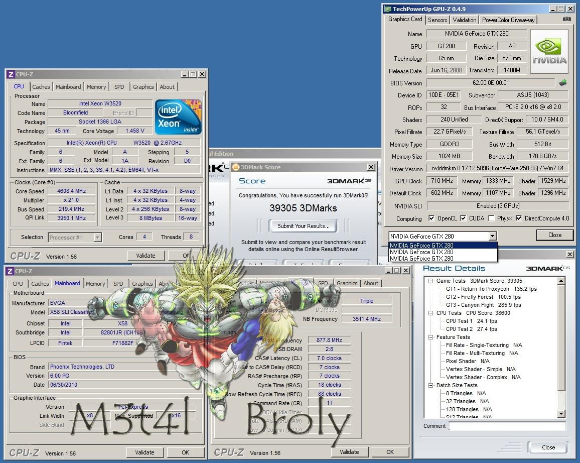This screenshot has height=463, width=580.
Task: Select GT2 - Firefly Forest result row
Action: 483,297
